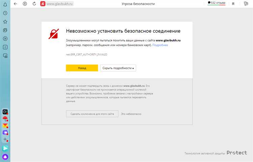Open bookmarks star in sidebar
The height and width of the screenshot is (162, 253).
coord(5,22)
